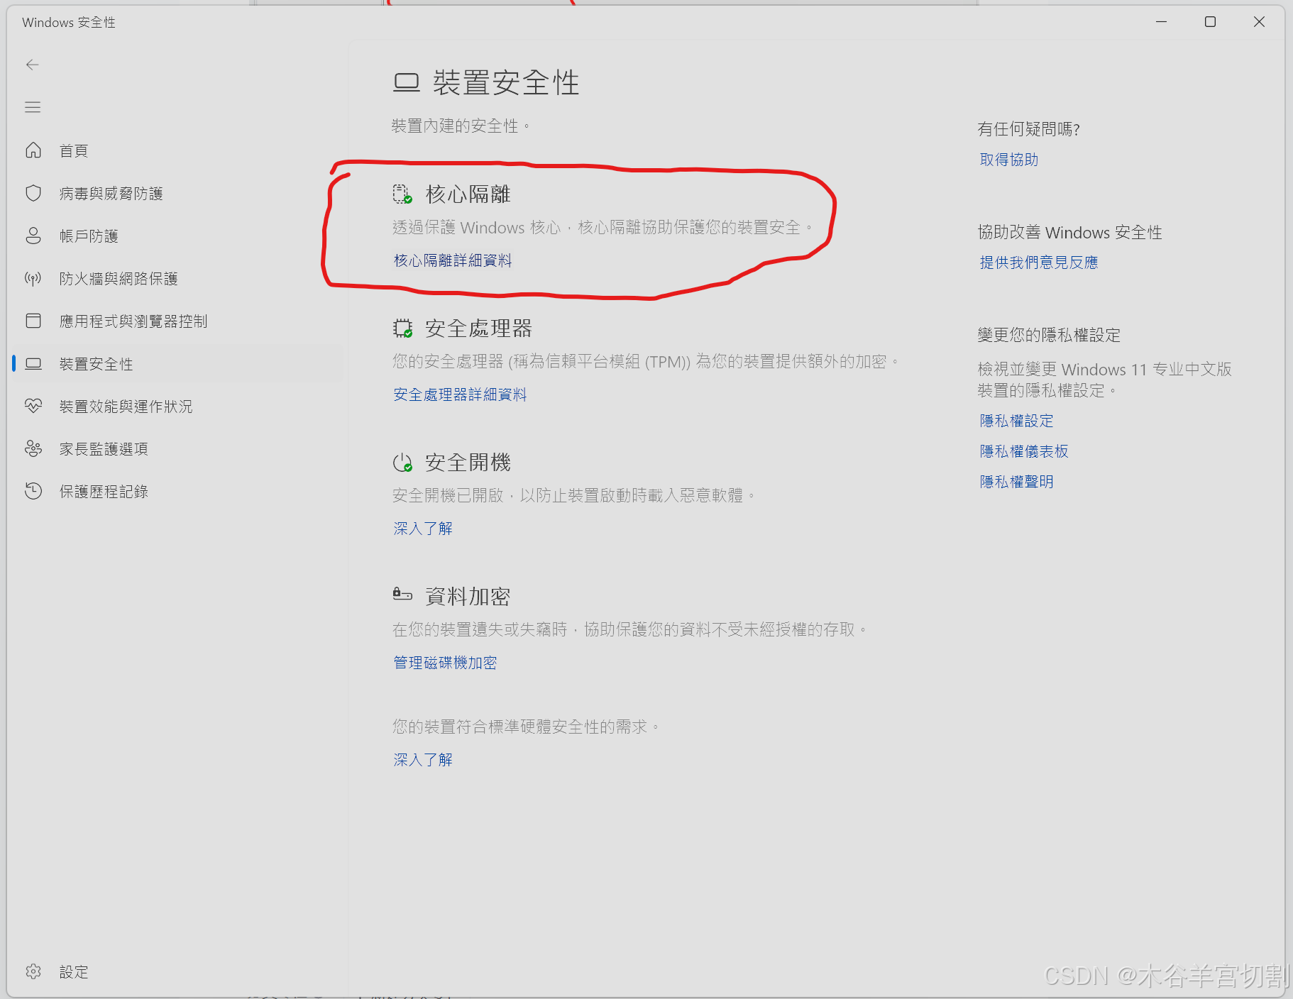Click the window icon for 應用程式與瀏覽器控制
The height and width of the screenshot is (999, 1293).
[x=33, y=321]
